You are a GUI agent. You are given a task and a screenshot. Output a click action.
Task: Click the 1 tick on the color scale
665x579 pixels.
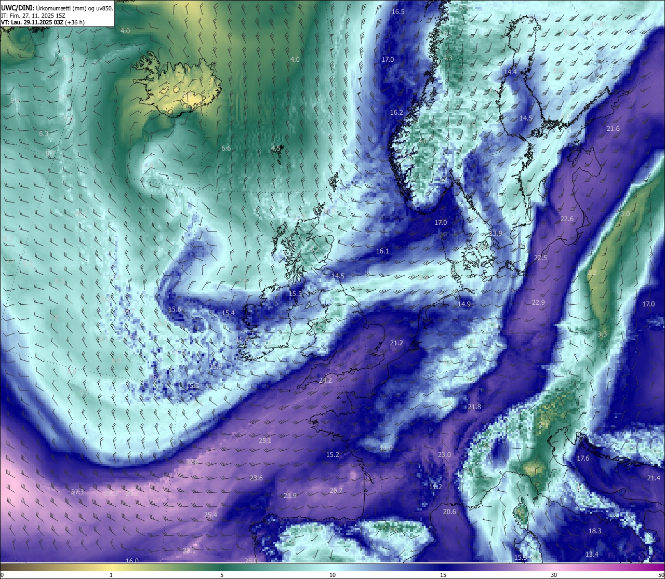[111, 575]
